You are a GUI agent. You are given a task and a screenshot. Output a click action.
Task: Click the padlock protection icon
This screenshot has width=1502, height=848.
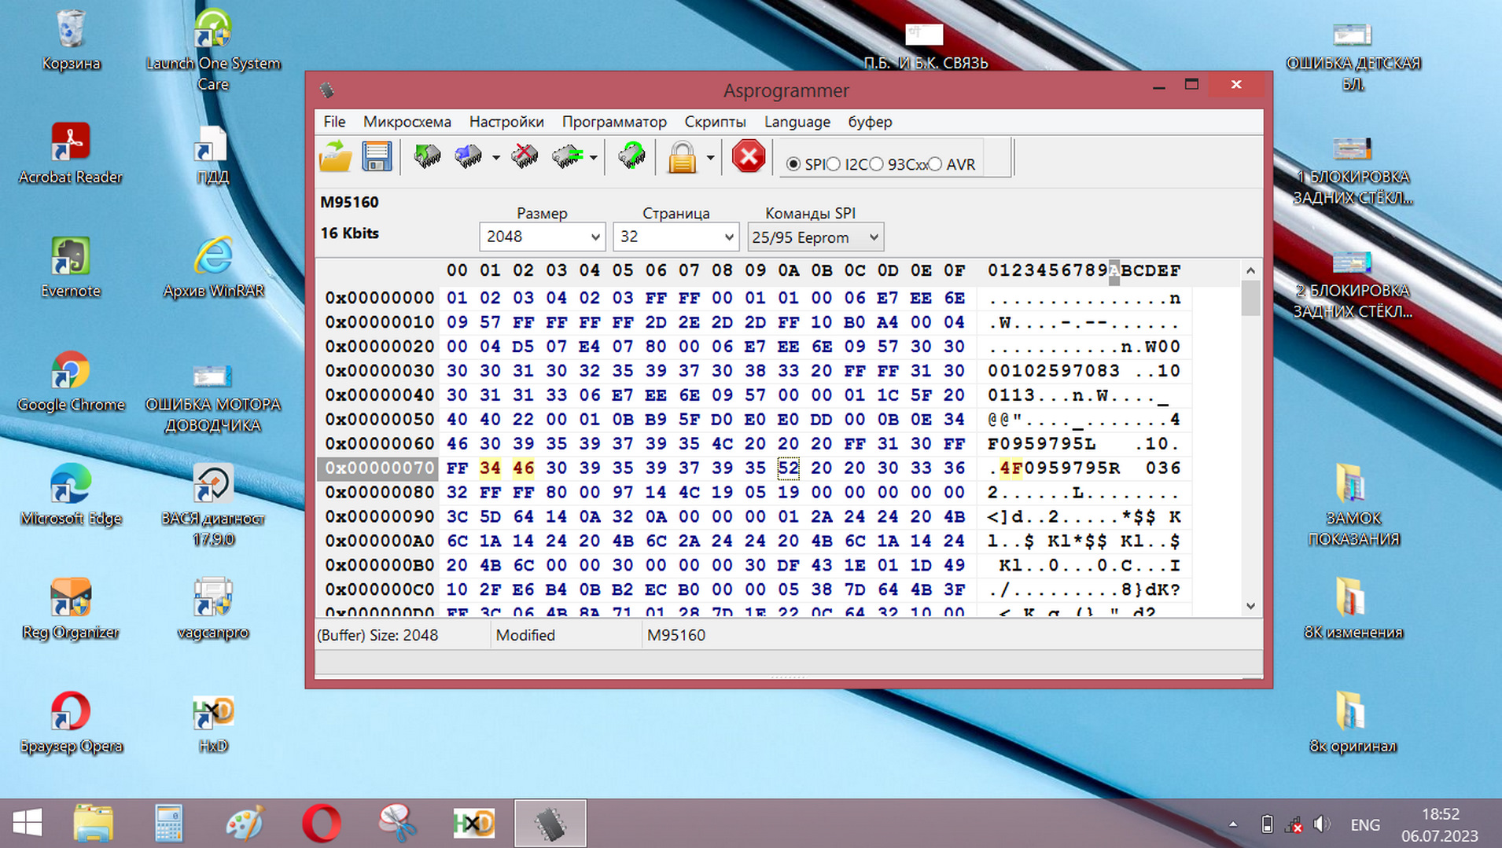(x=682, y=157)
